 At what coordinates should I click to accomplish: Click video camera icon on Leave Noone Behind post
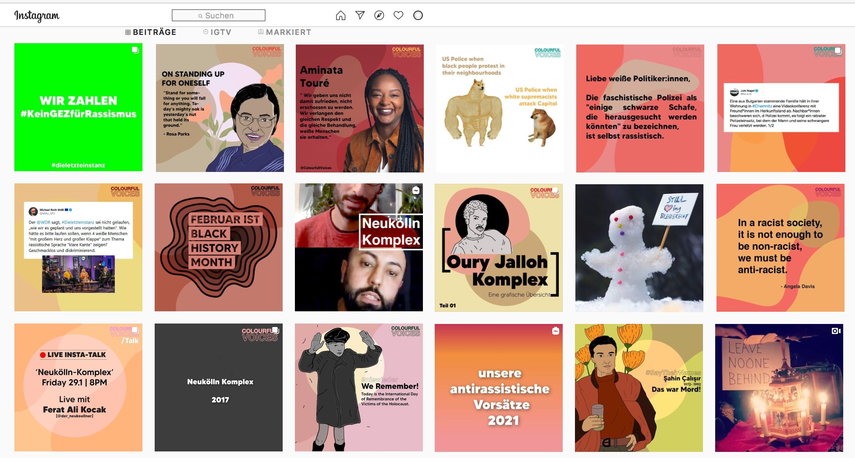pos(836,331)
